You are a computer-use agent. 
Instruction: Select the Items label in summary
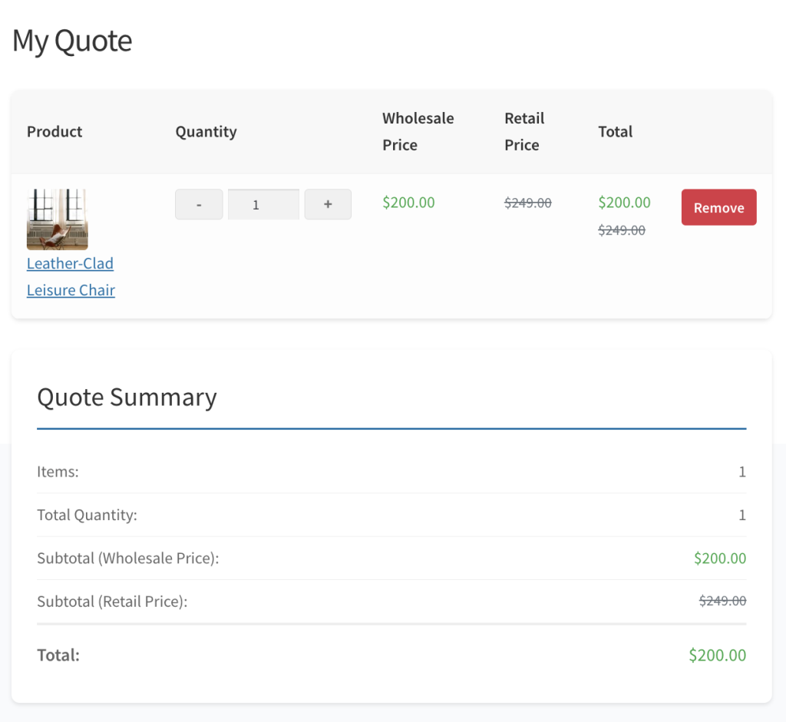(58, 472)
